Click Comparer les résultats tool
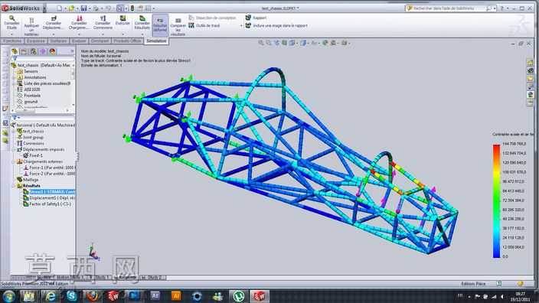539x303 pixels. click(178, 27)
